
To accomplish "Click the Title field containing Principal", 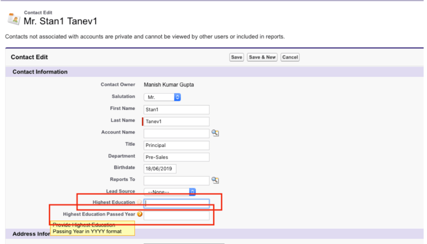I will (x=176, y=145).
